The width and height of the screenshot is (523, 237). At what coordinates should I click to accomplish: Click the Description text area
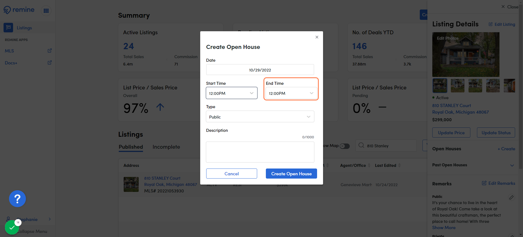[260, 152]
